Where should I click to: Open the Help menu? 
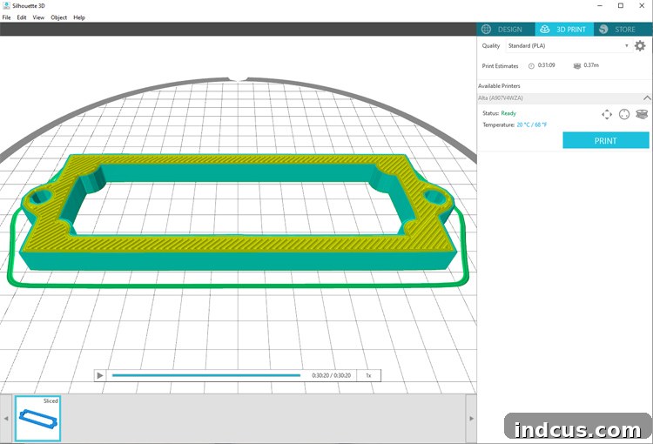[79, 17]
